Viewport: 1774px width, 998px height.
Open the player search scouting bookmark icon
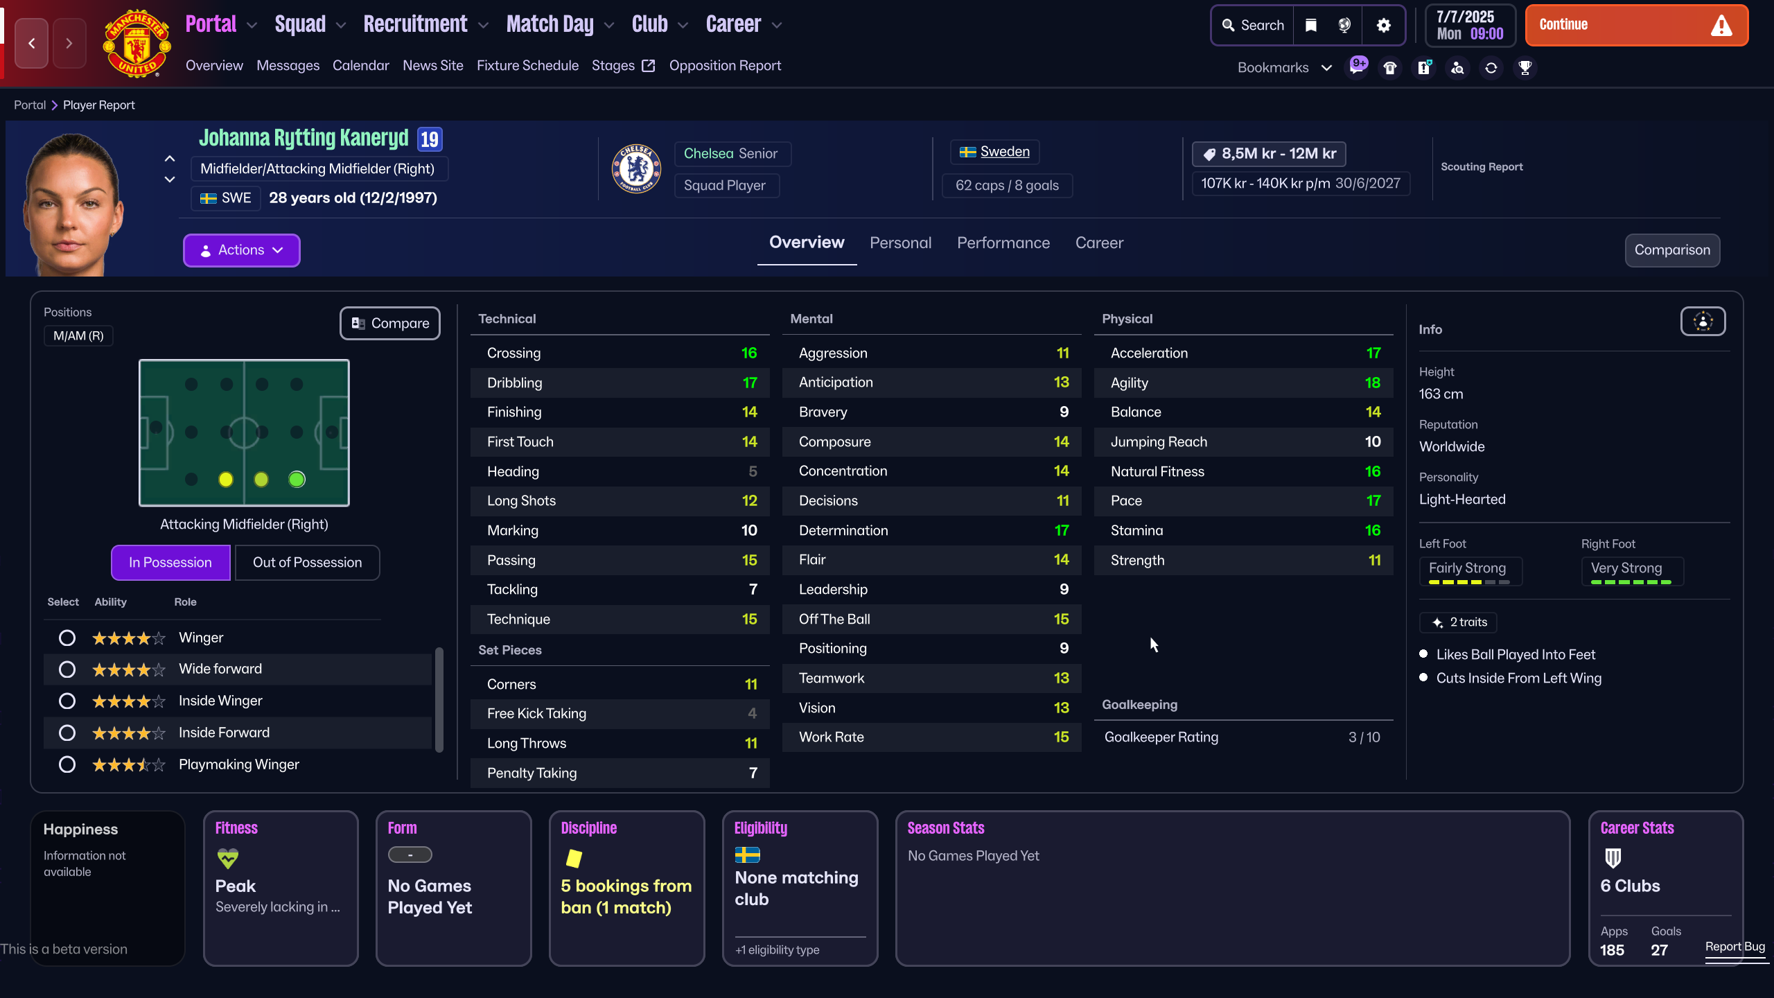[x=1457, y=68]
